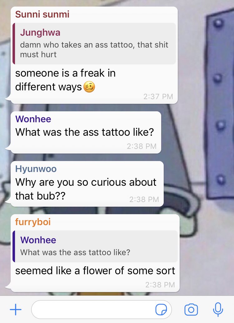This screenshot has width=234, height=323.
Task: Tap the 2:37 PM timestamp
Action: pyautogui.click(x=158, y=96)
